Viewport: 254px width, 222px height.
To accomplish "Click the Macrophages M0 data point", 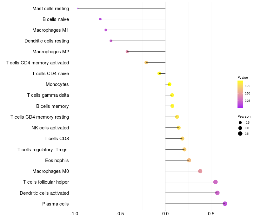I will click(200, 171).
